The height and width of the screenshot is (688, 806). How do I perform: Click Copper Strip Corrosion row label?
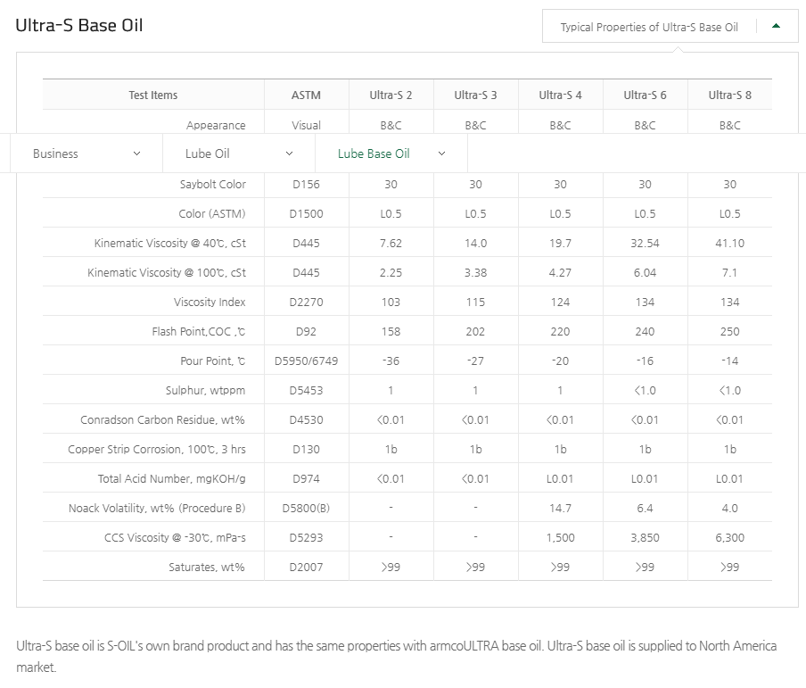click(x=157, y=449)
